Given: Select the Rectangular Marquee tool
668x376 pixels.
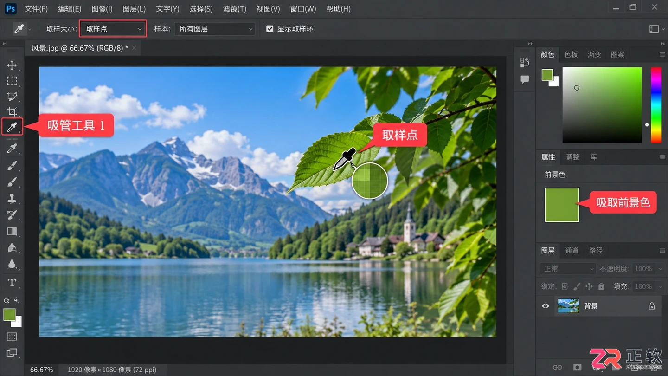Looking at the screenshot, I should (x=12, y=81).
